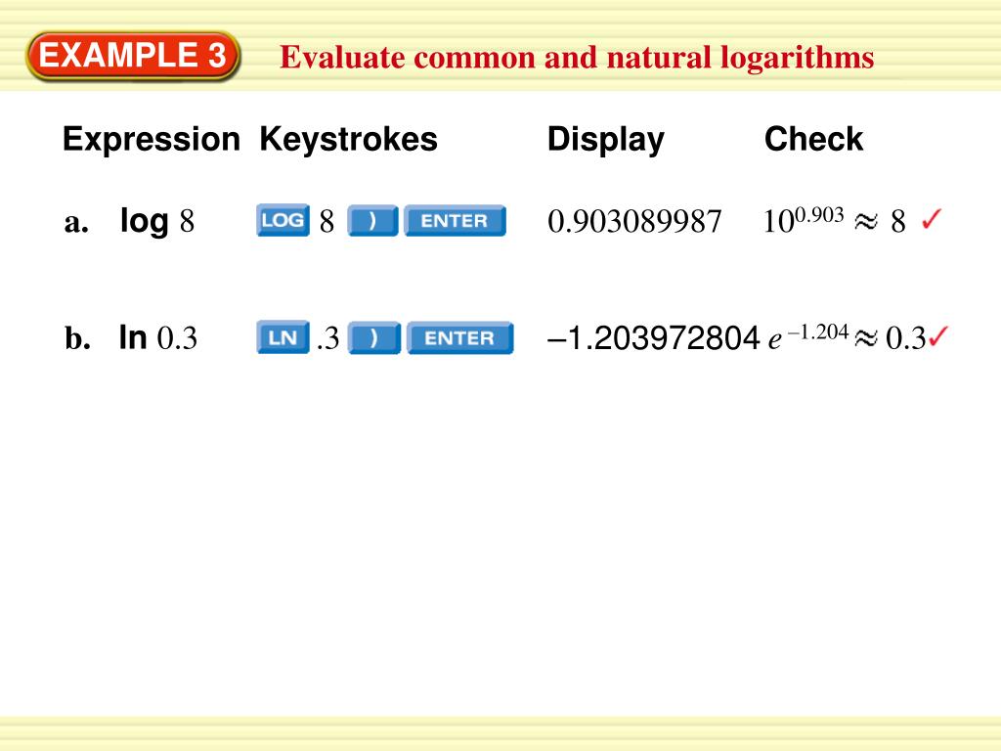
Task: Select the log 8 expression
Action: [x=157, y=222]
